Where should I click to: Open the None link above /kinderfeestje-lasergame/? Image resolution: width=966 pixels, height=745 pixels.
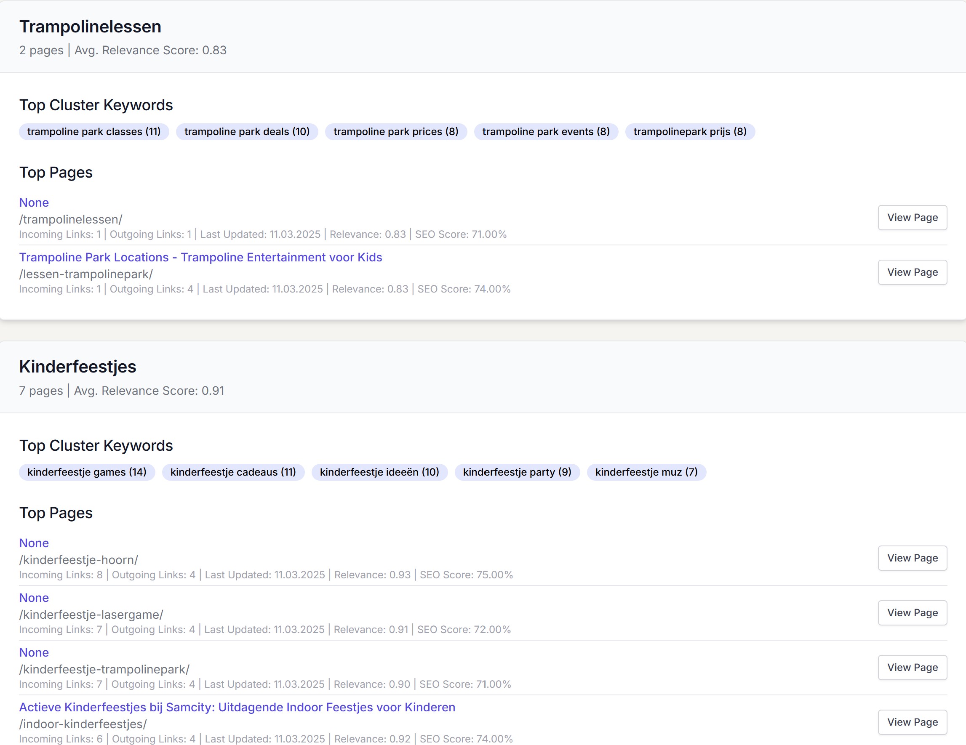pyautogui.click(x=34, y=598)
